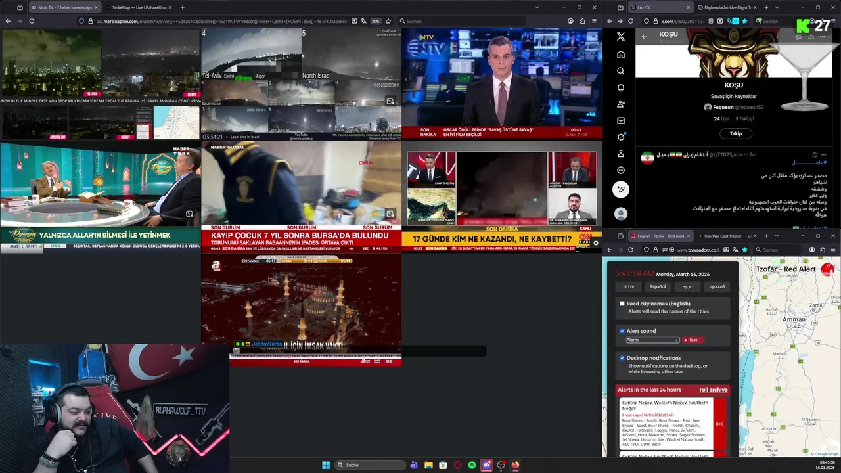Open the Tzofar red logo
841x473 pixels.
click(x=827, y=269)
